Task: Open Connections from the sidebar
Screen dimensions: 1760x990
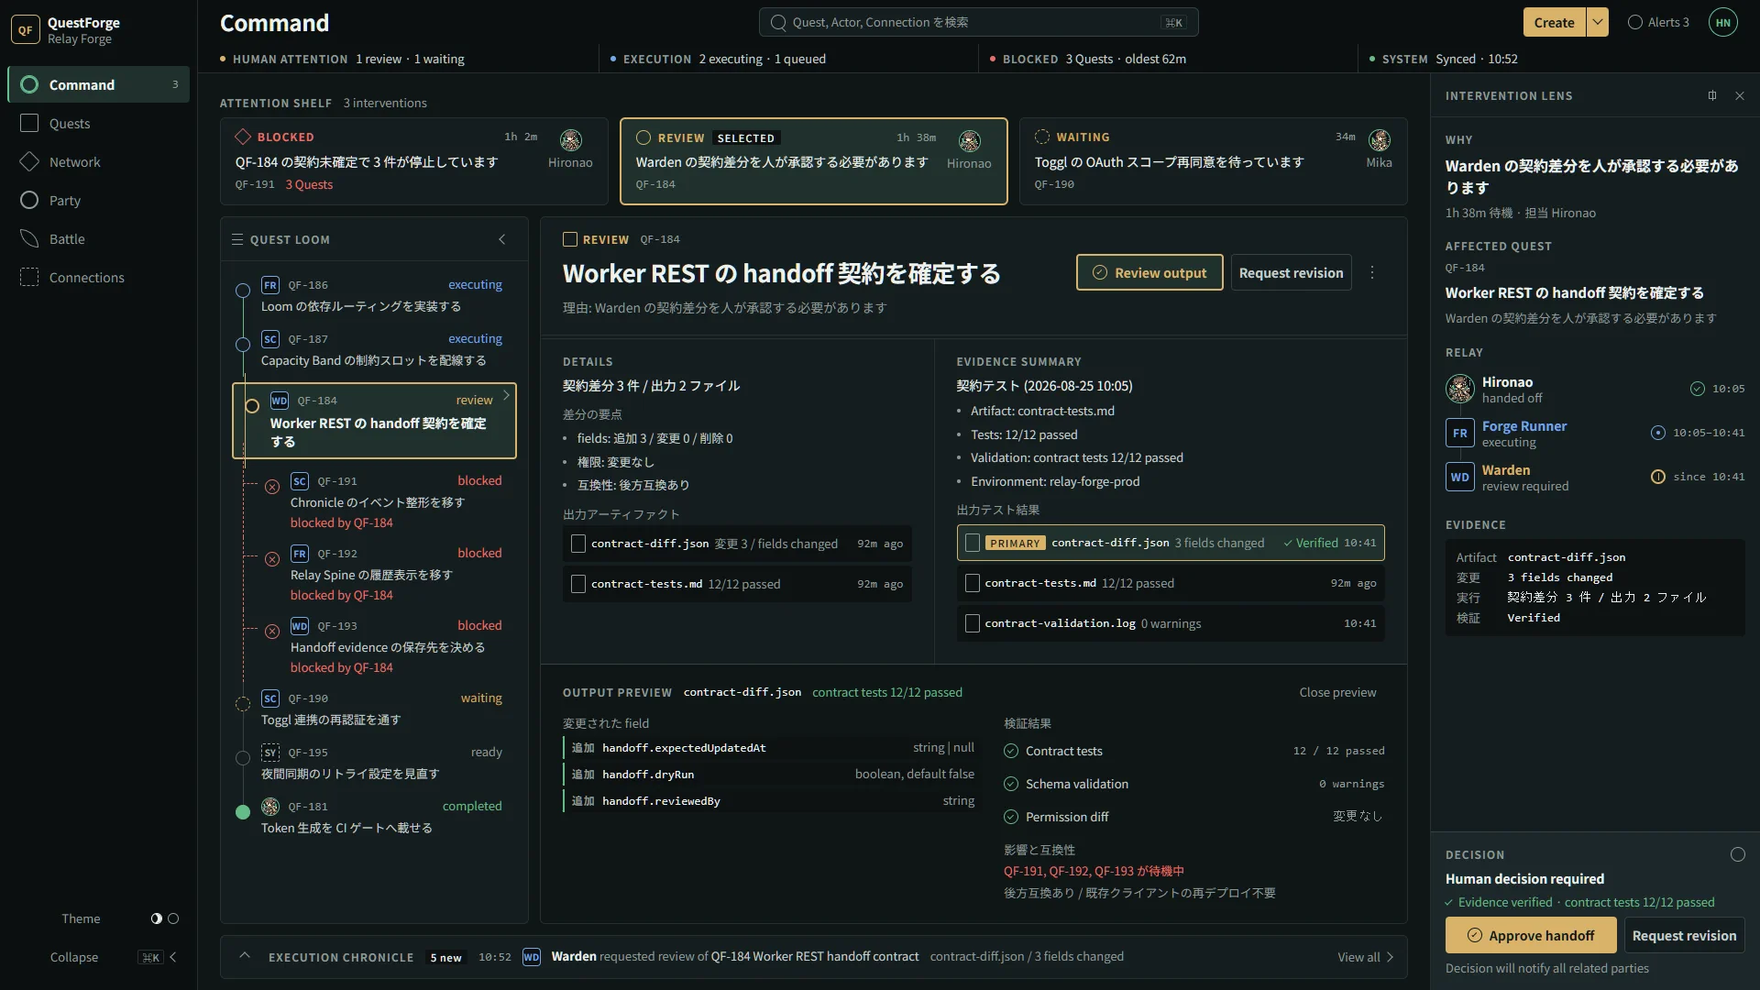Action: [x=98, y=277]
